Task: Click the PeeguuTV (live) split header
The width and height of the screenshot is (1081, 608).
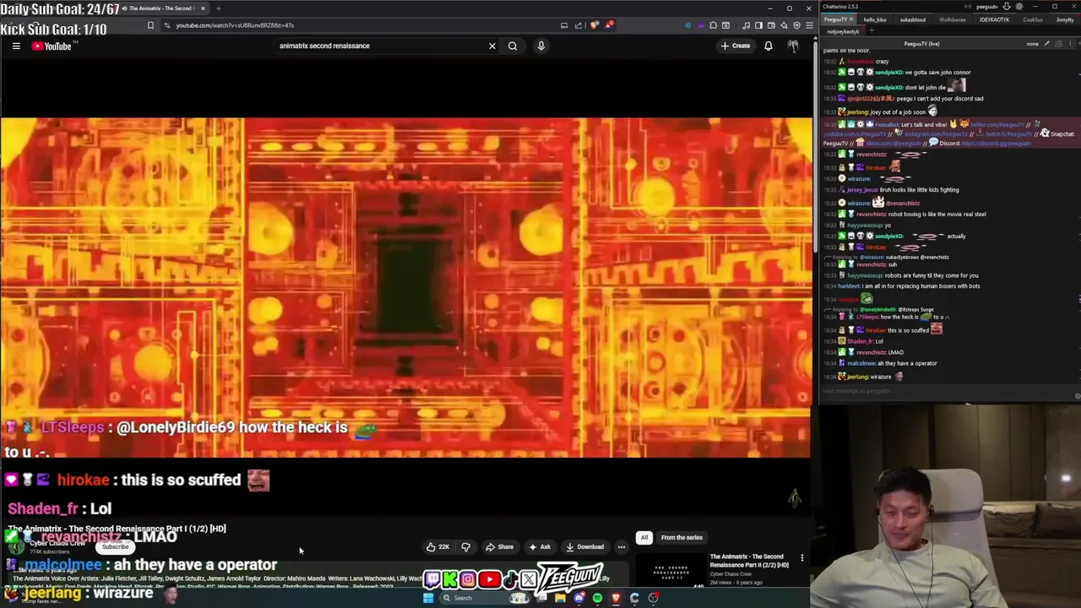Action: (921, 43)
